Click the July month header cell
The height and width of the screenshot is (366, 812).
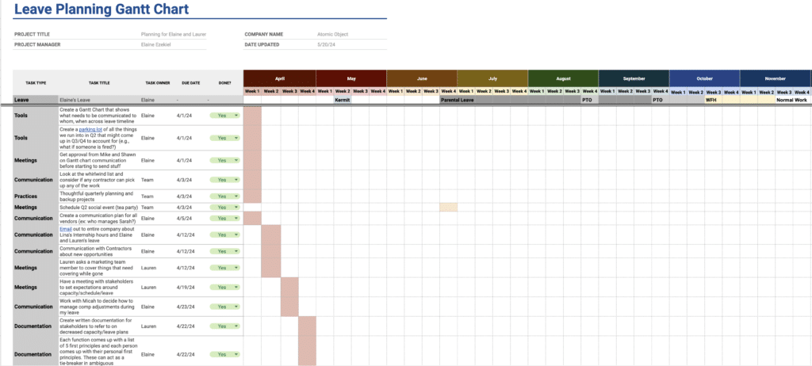point(492,79)
